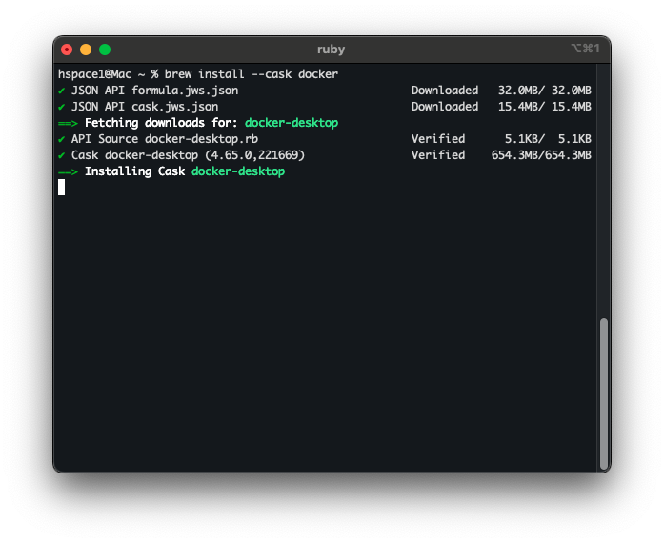Click the green arrow before Installing Cask
664x543 pixels.
tap(68, 171)
